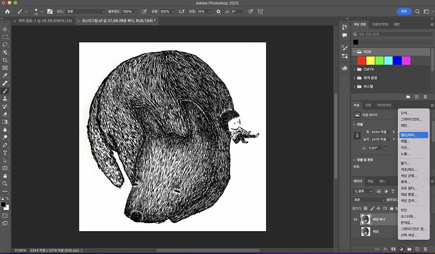Switch to the 채널 tab
Image resolution: width=435 pixels, height=254 pixels.
coord(370,181)
